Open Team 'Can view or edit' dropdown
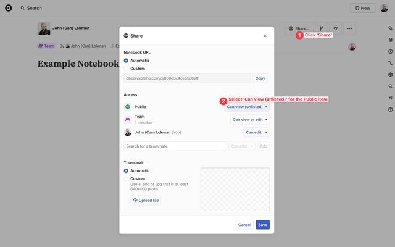This screenshot has height=247, width=395. click(250, 119)
